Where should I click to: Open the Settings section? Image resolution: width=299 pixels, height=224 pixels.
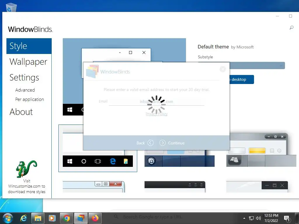24,78
